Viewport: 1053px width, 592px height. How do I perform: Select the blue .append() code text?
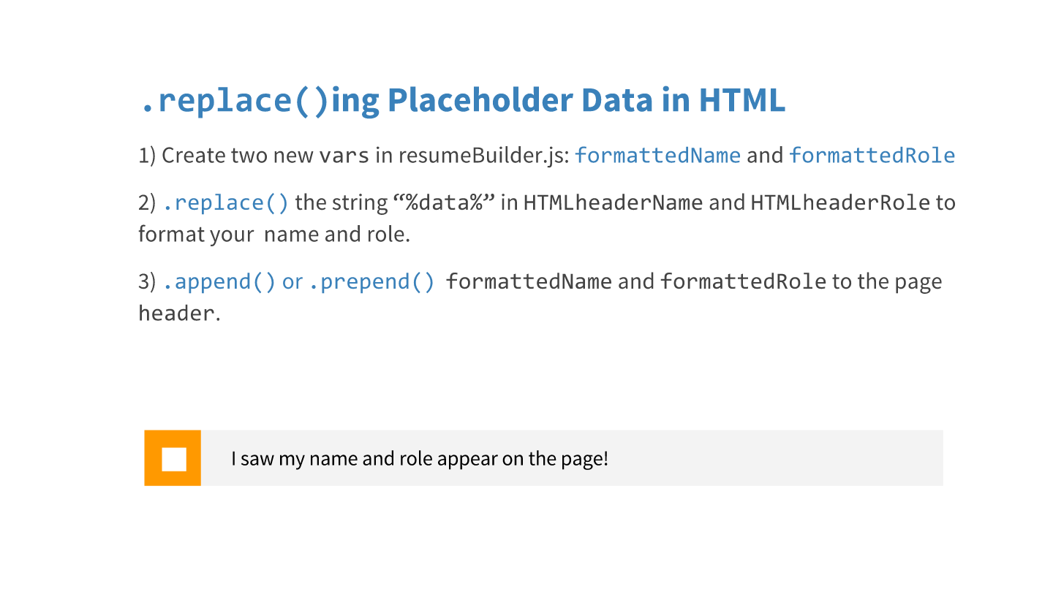[x=219, y=281]
